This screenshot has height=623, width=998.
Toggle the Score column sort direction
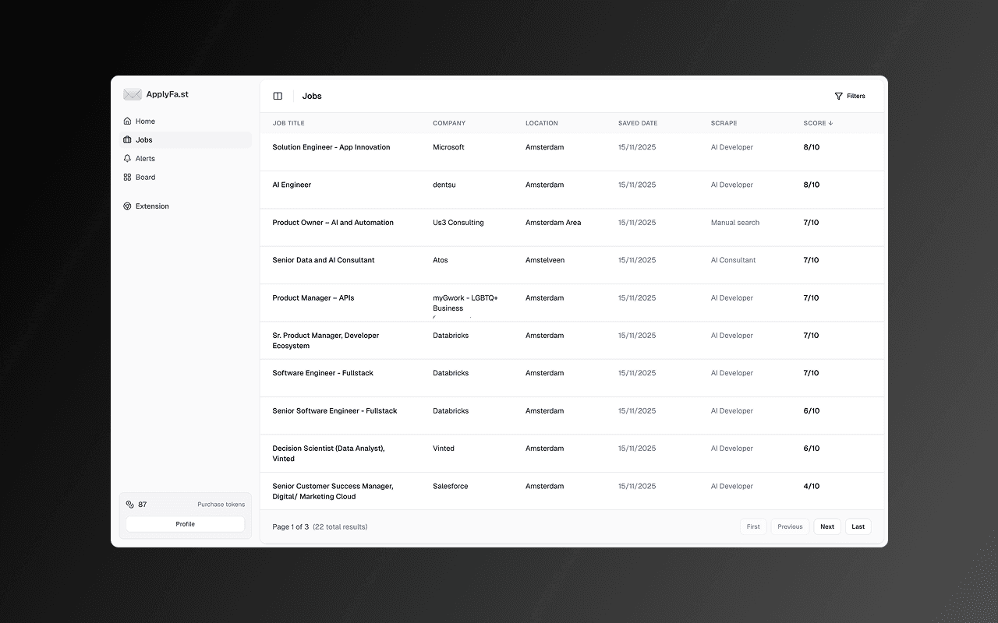[817, 123]
